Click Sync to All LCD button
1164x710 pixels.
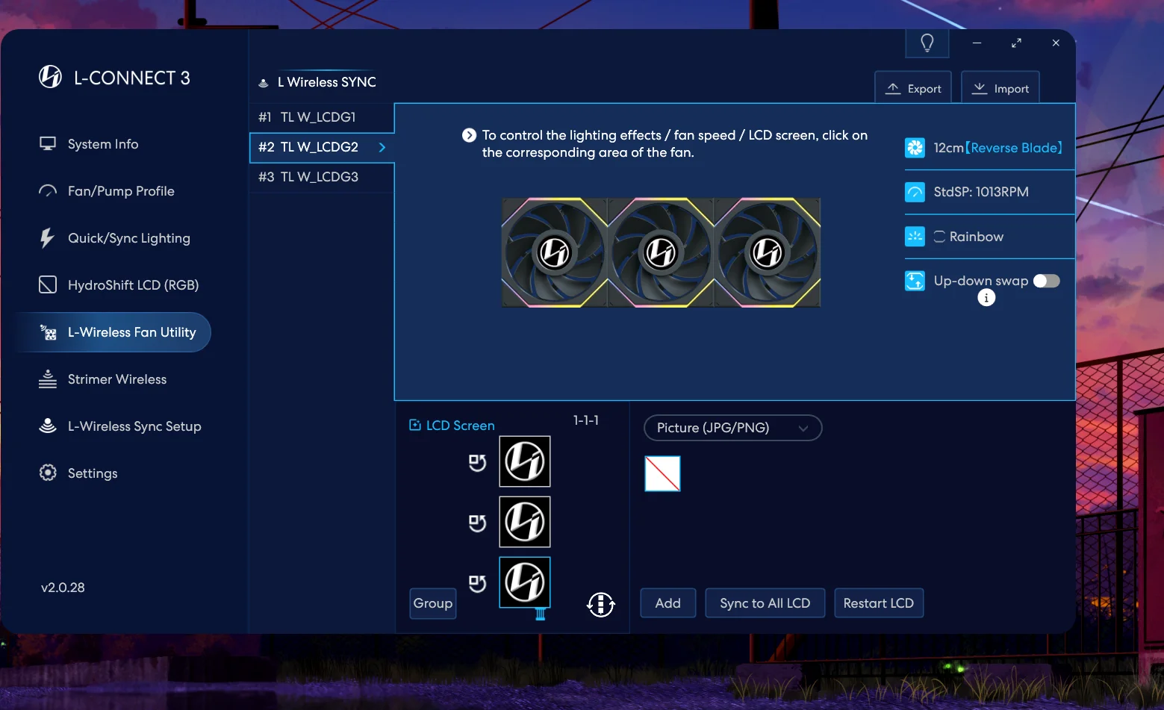[x=765, y=603]
